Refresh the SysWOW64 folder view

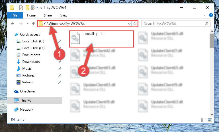(x=135, y=24)
